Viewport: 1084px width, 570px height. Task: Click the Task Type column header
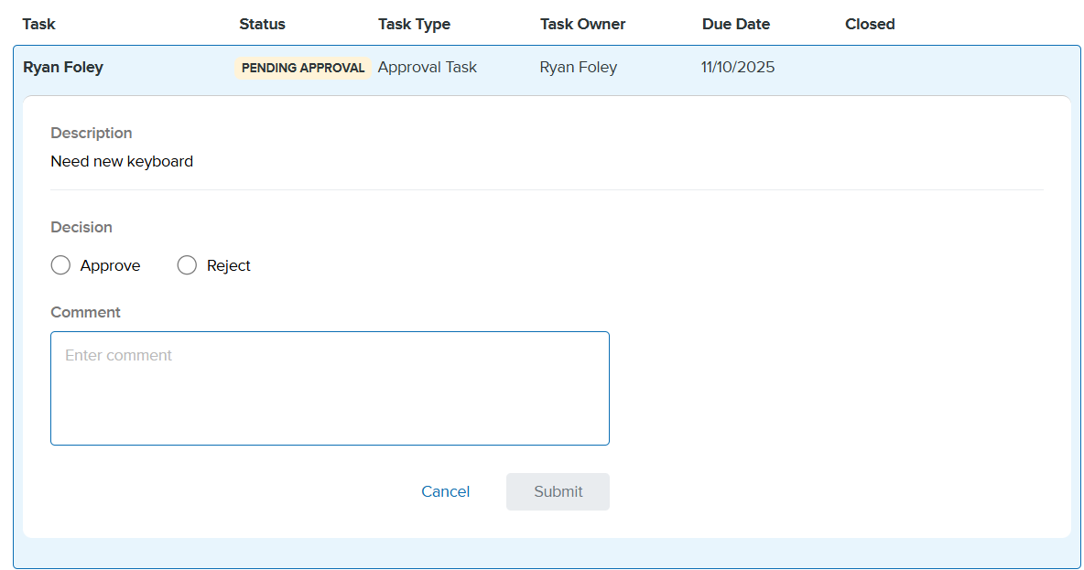(x=414, y=25)
